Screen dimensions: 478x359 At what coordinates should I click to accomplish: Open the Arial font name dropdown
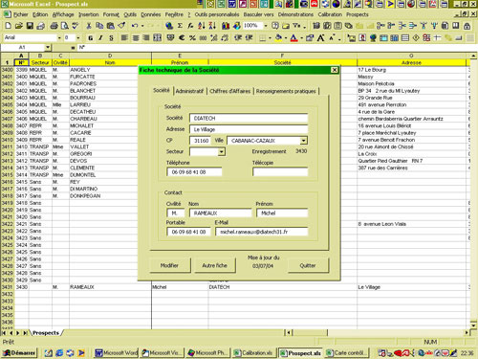59,38
